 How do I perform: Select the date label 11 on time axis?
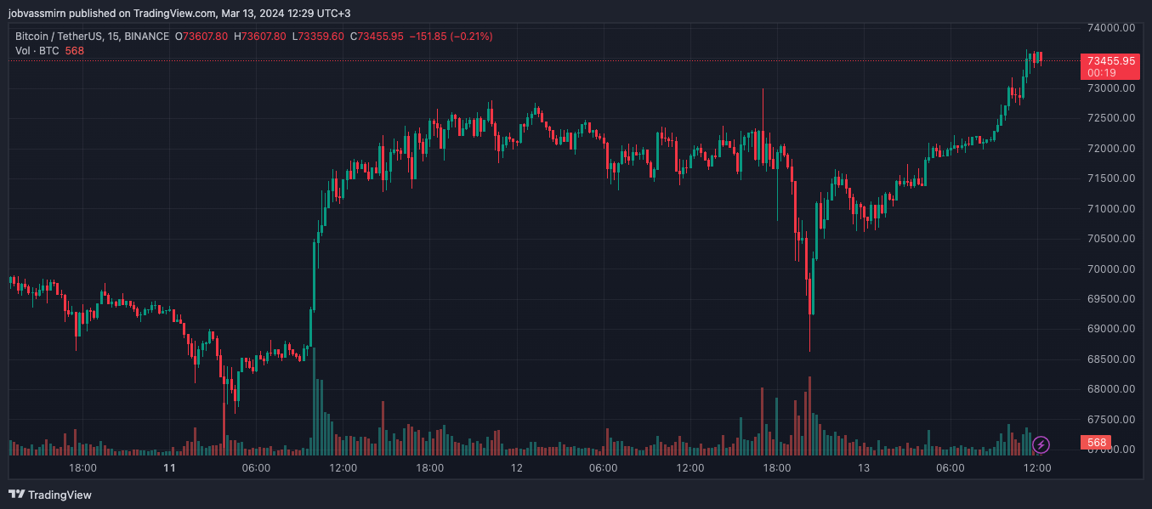pos(169,468)
